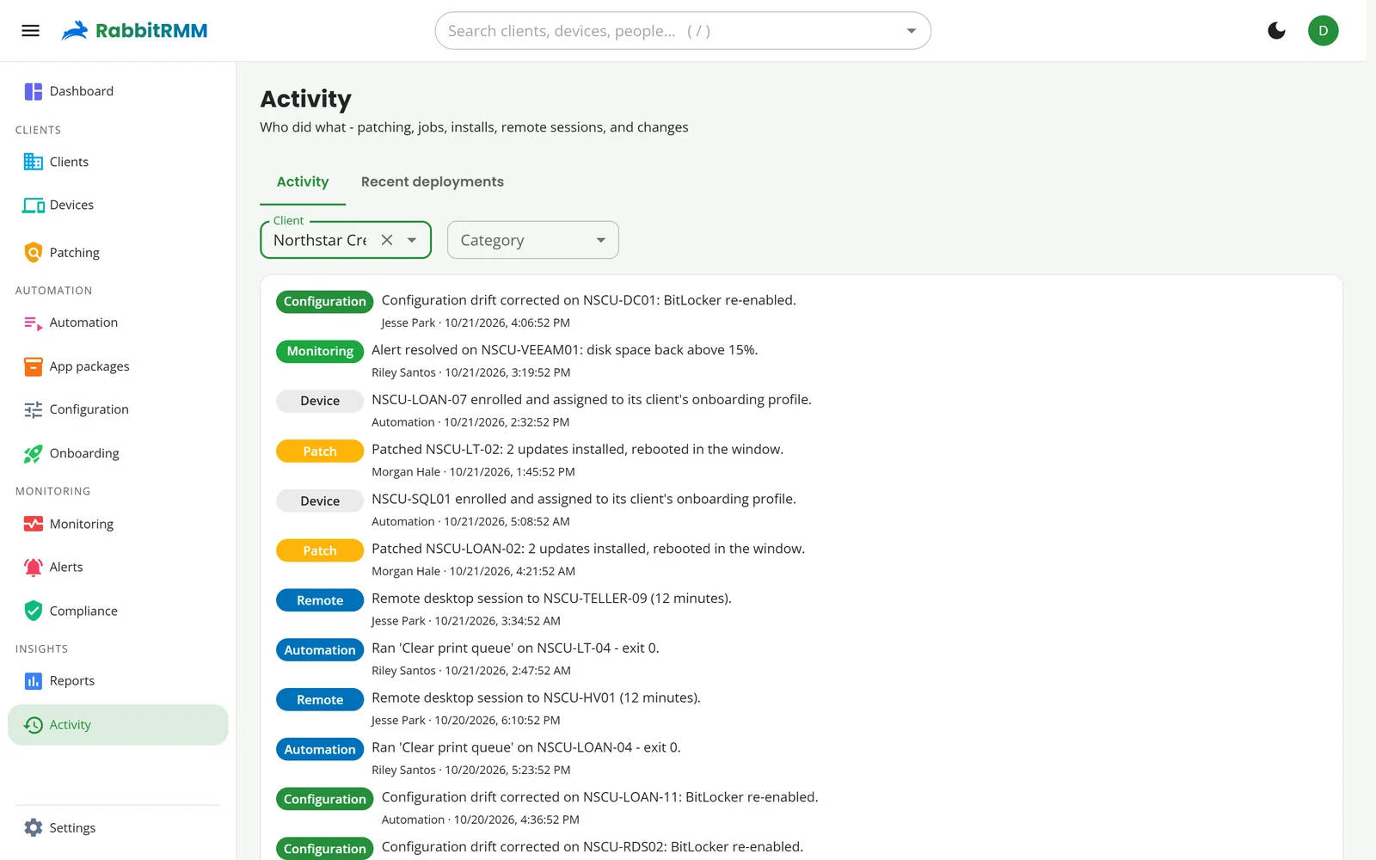Open the Category filter dropdown
Viewport: 1376px width, 860px height.
click(x=532, y=240)
